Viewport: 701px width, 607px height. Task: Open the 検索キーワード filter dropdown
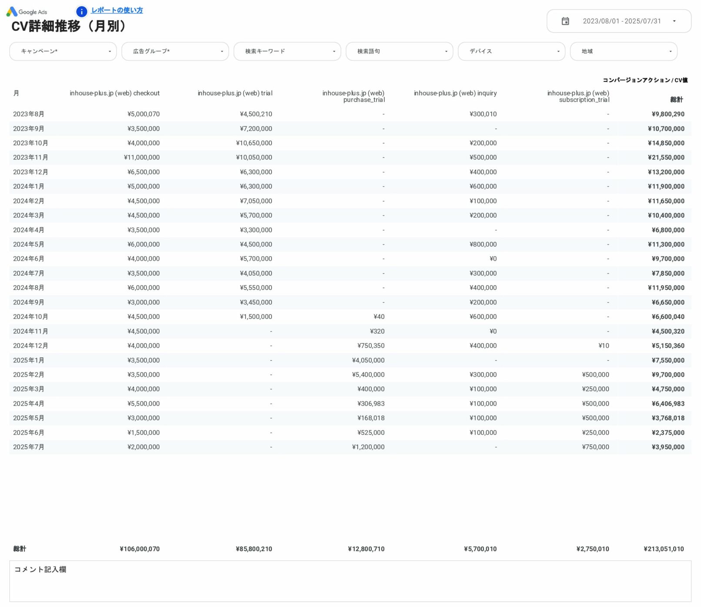(x=287, y=51)
